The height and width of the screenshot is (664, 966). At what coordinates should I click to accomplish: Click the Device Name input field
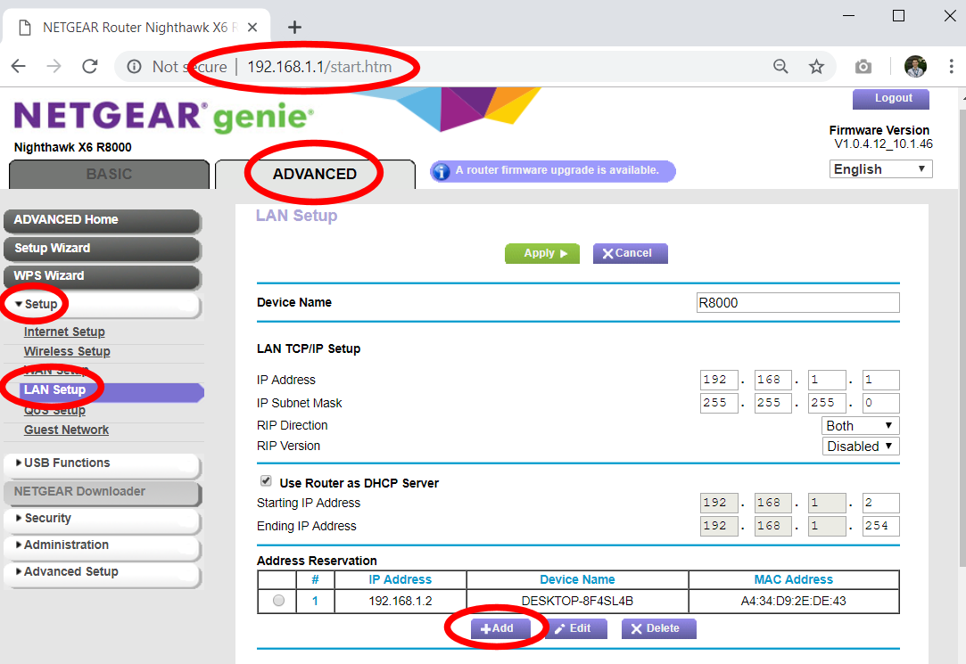tap(797, 303)
